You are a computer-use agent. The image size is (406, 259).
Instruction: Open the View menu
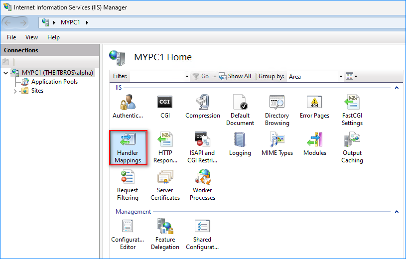(x=31, y=37)
